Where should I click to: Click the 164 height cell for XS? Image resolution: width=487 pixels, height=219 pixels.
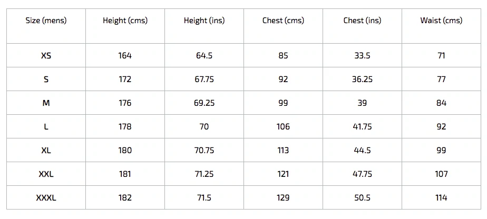(125, 55)
